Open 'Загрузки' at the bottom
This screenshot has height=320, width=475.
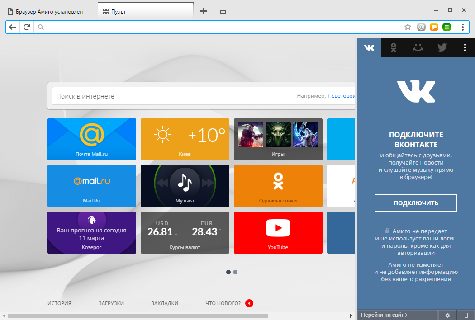coord(111,303)
